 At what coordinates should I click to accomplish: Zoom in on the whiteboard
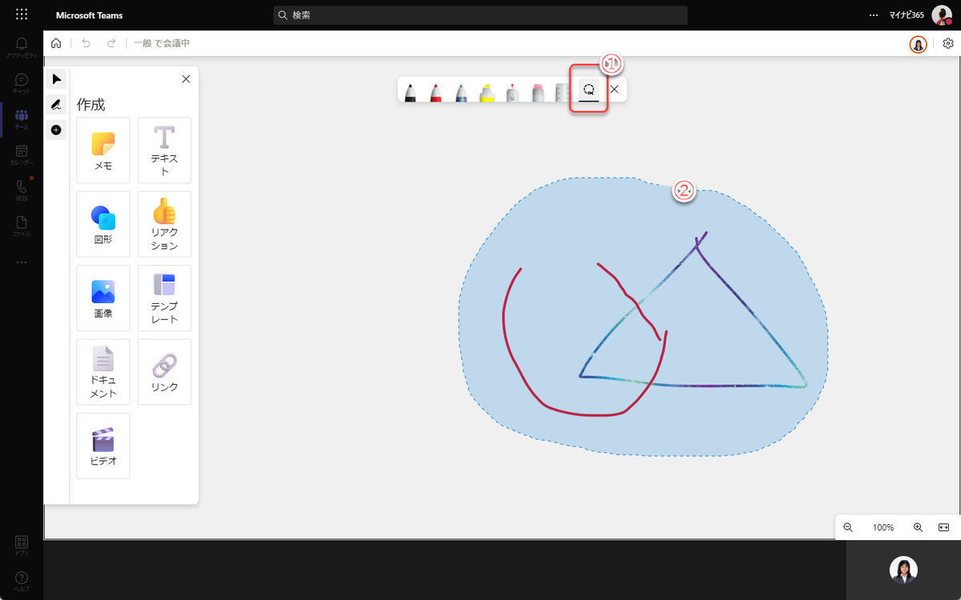pyautogui.click(x=918, y=527)
